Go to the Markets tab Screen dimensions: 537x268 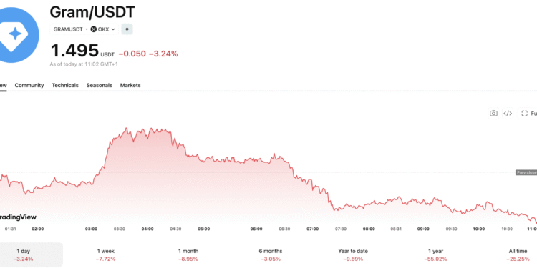click(x=130, y=86)
